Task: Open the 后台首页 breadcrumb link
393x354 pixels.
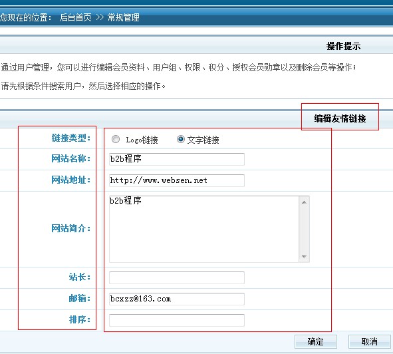Action: click(x=75, y=17)
